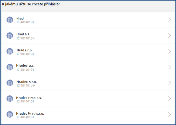Viewport: 176px width, 125px height.
Task: Click the building icon for Hradec a.s.
Action: [x=10, y=67]
